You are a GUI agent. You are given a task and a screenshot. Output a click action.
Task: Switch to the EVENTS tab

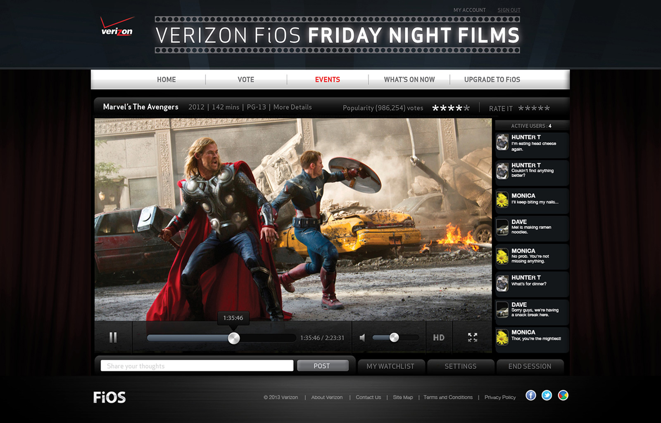(x=328, y=80)
